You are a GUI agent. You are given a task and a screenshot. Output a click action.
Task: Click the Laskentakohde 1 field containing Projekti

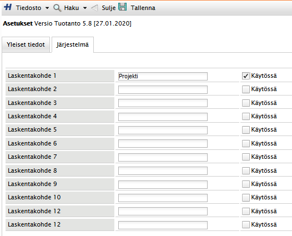163,77
